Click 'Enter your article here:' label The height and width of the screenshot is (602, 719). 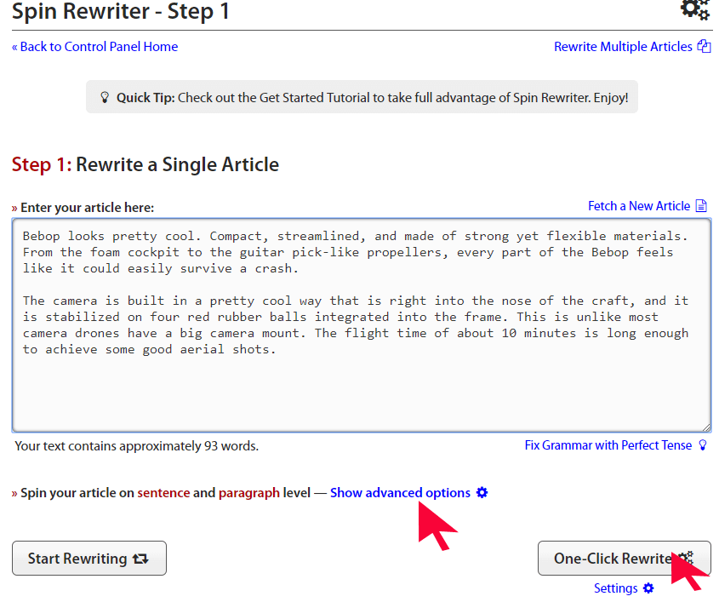tap(83, 208)
